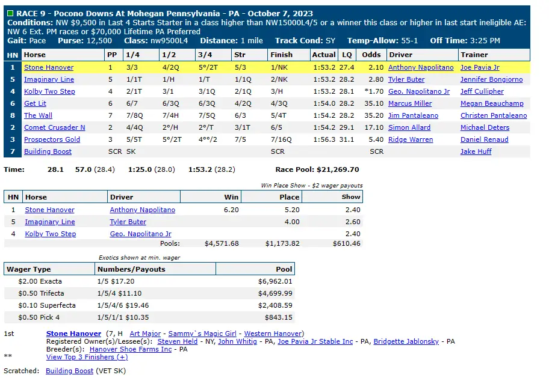This screenshot has height=378, width=549.
Task: Open driver Marcus Miller link
Action: 410,103
